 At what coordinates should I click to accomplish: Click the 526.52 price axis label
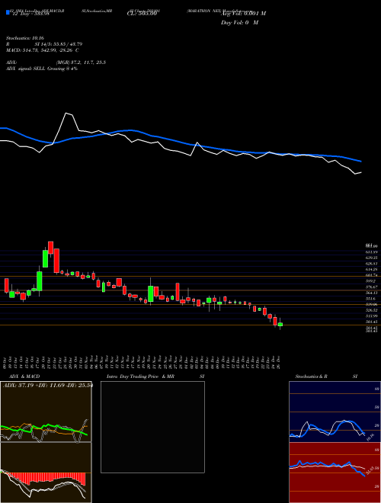373,310
